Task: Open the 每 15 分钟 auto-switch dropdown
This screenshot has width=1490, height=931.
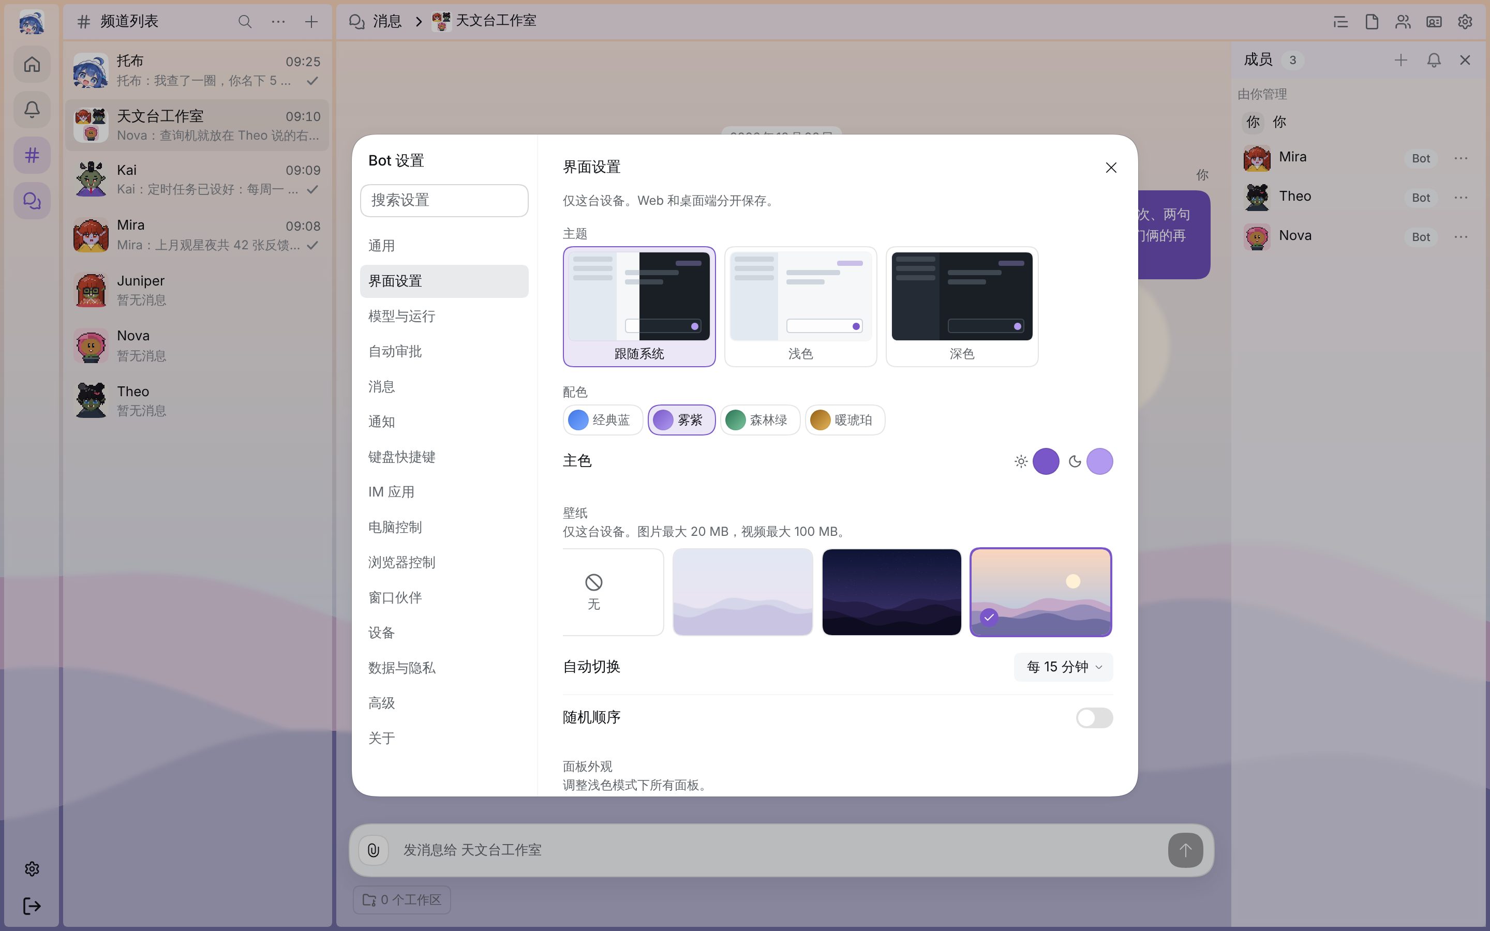Action: coord(1063,667)
